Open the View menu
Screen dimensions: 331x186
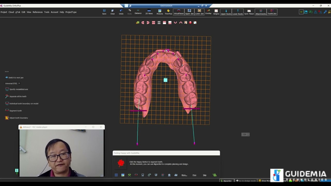point(29,12)
